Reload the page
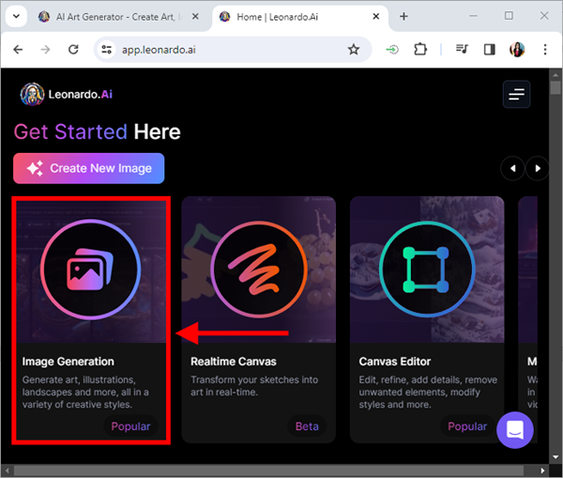 point(73,49)
